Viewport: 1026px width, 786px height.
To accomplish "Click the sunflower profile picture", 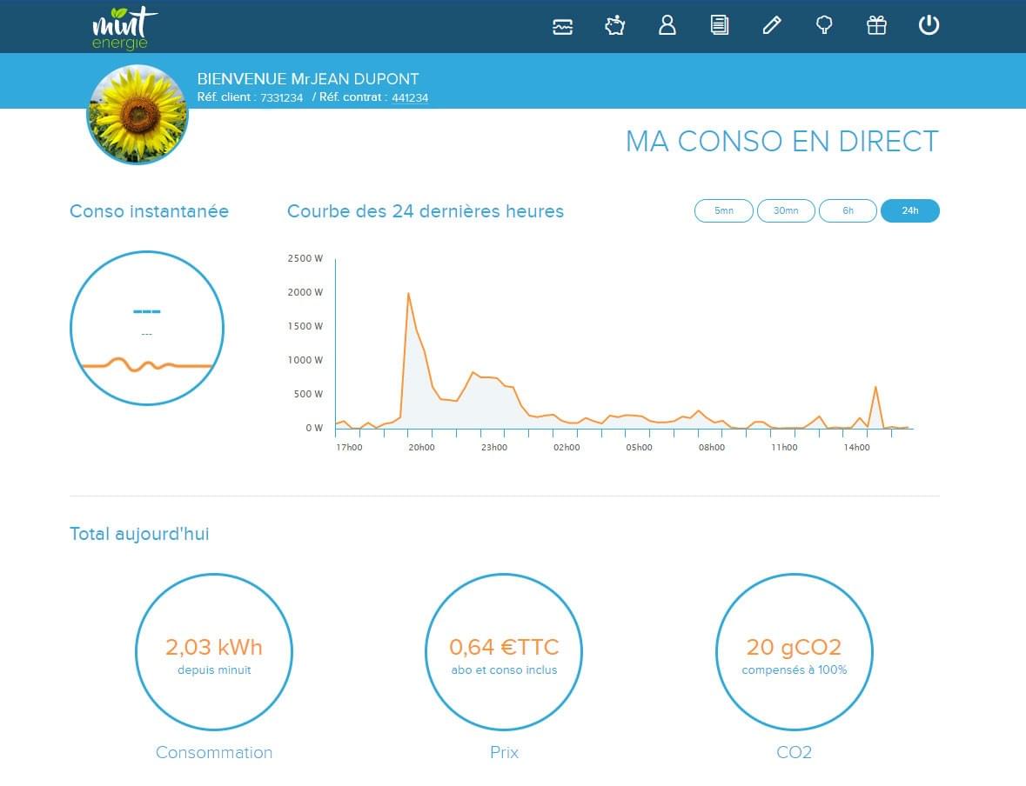I will [137, 115].
